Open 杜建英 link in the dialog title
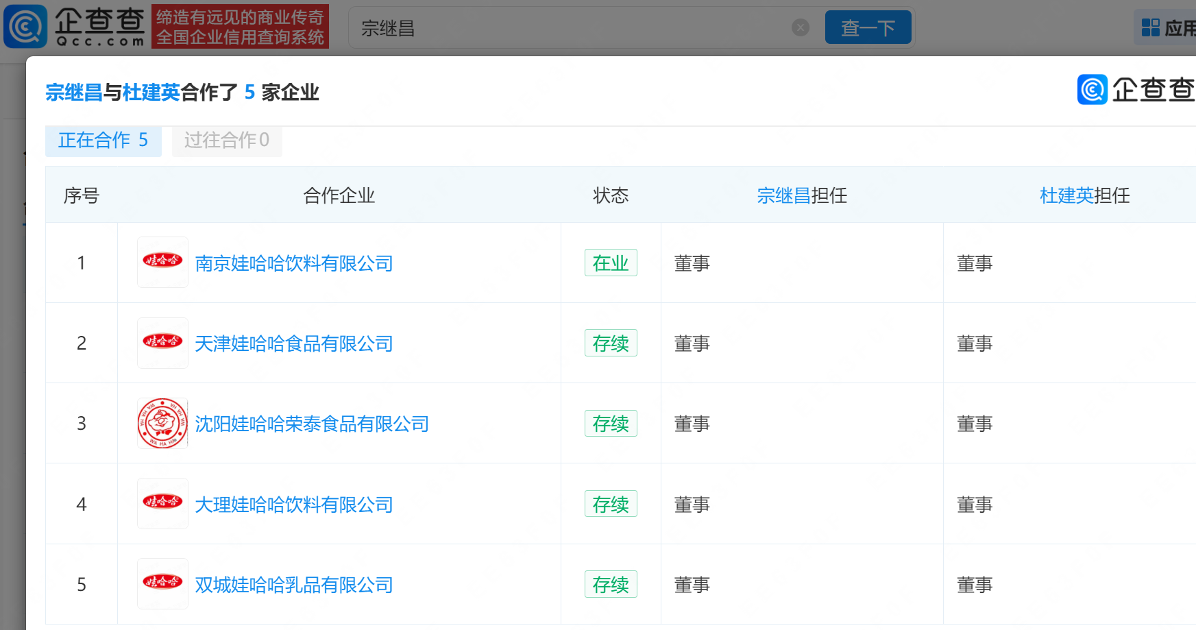 click(x=151, y=92)
